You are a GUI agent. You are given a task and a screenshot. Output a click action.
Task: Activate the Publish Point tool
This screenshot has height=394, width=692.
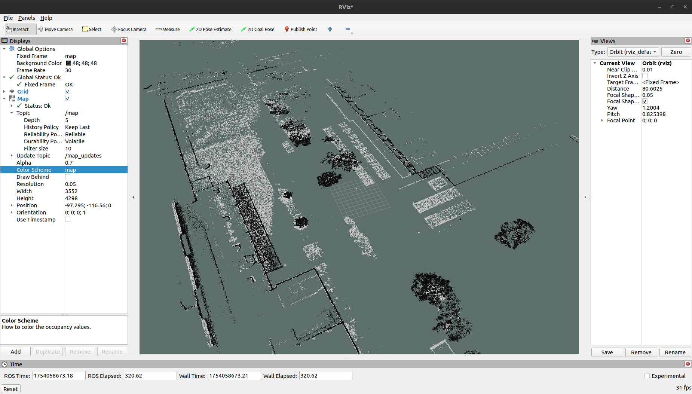301,29
